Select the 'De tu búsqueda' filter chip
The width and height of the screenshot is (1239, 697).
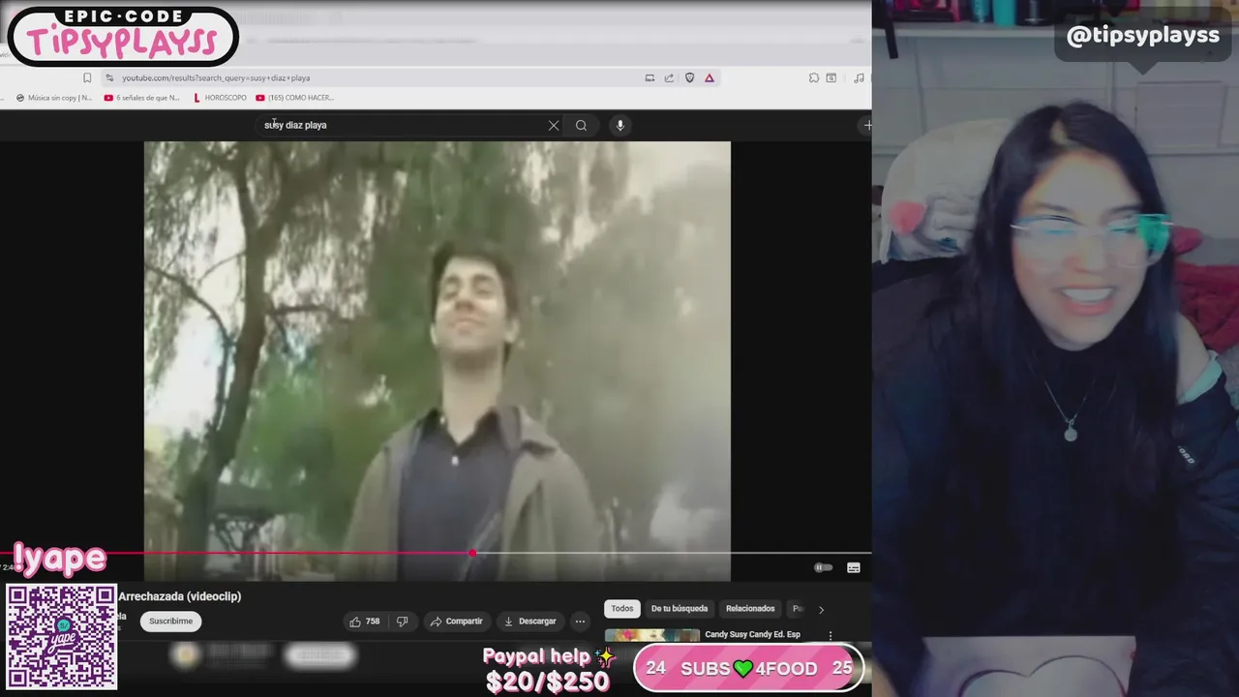tap(680, 609)
